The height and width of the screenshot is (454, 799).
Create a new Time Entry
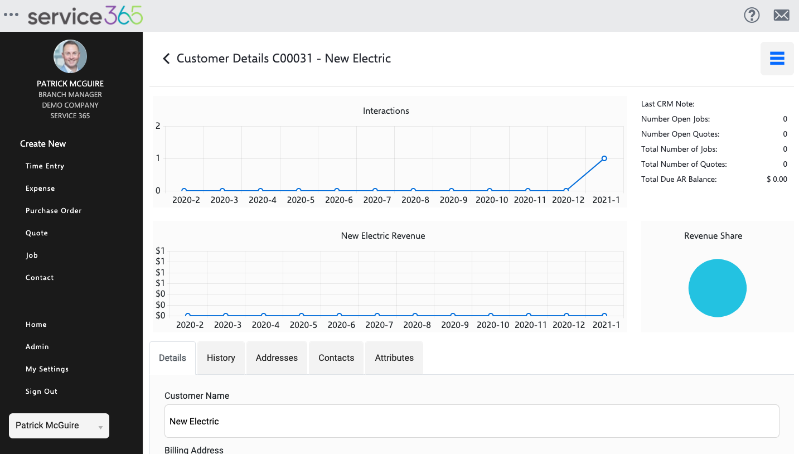(x=45, y=166)
